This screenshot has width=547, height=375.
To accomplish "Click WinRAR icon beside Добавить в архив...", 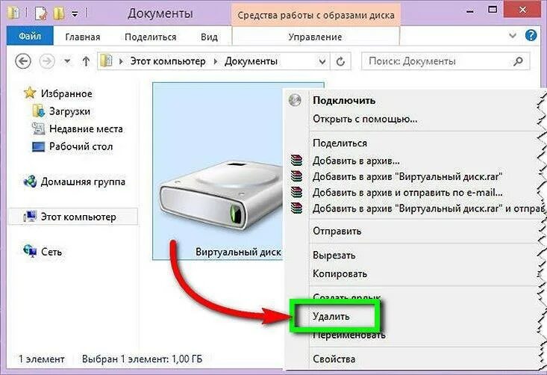I will (296, 161).
